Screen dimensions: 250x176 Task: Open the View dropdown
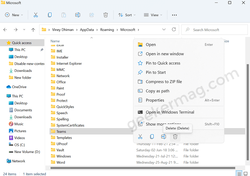(x=153, y=15)
